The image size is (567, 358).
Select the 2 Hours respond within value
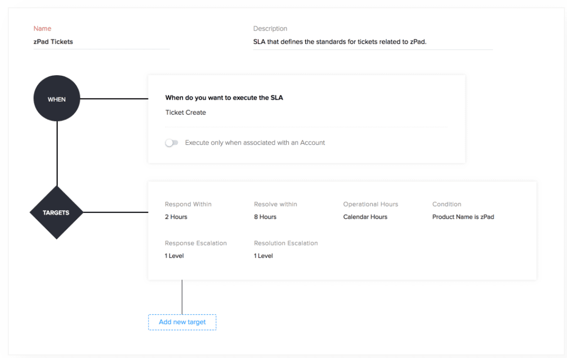coord(176,217)
